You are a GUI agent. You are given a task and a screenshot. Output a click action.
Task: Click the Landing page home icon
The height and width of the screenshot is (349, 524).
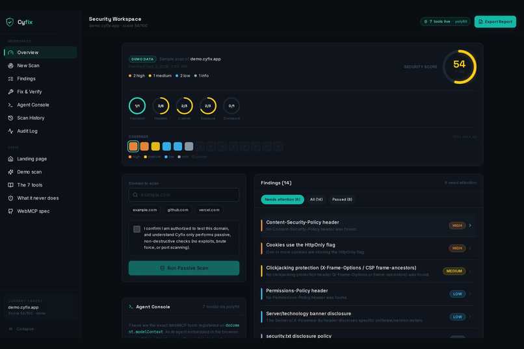pos(10,159)
